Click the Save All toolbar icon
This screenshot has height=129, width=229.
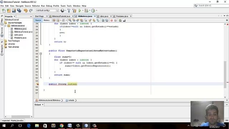click(19, 10)
